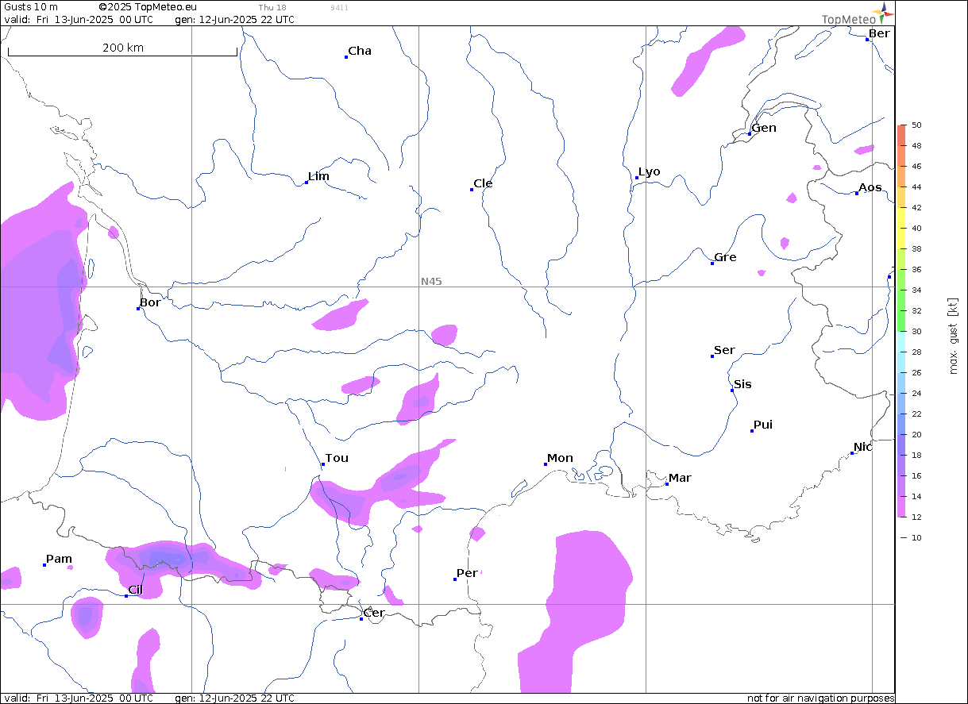Select the Tou city label
Screen dimensions: 968x704
tap(337, 458)
